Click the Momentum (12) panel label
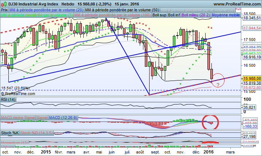The height and width of the screenshot is (156, 262). click(x=15, y=143)
